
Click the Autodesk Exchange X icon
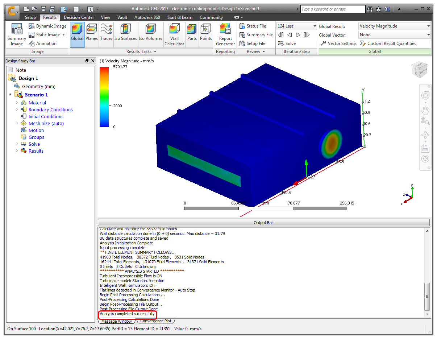(x=387, y=9)
